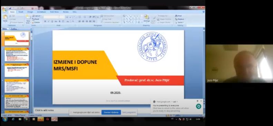Open the font name combo box

[x=51, y=17]
